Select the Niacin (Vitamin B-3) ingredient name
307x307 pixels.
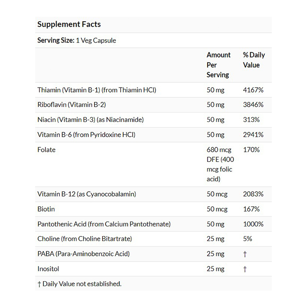click(90, 120)
